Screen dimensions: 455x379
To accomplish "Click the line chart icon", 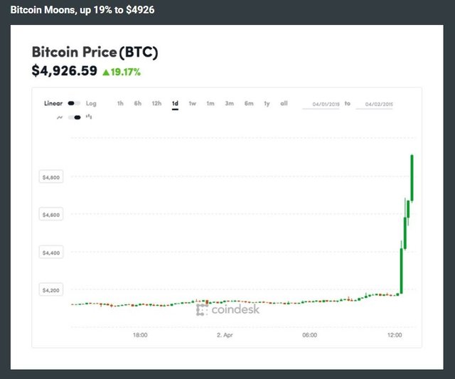I will (x=60, y=117).
